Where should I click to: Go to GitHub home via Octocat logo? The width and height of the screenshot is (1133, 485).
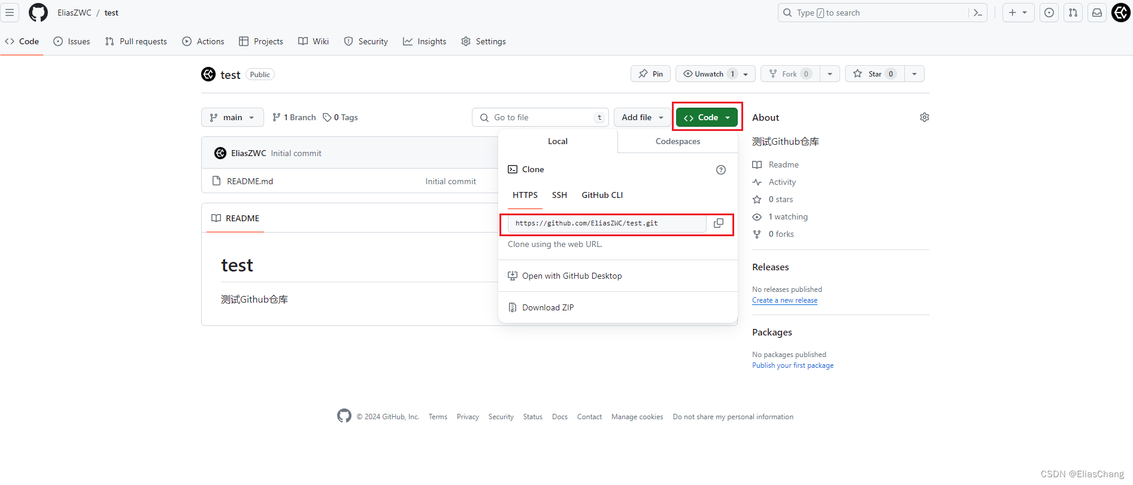coord(38,13)
